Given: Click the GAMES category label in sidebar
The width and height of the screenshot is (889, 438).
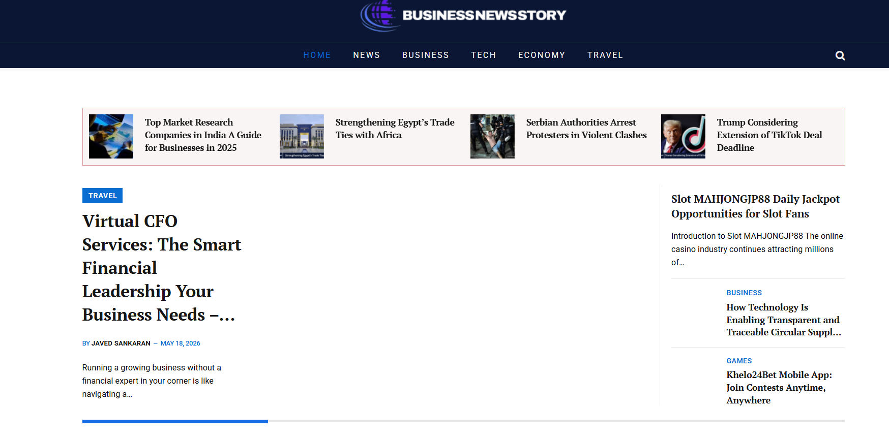Looking at the screenshot, I should pyautogui.click(x=738, y=361).
